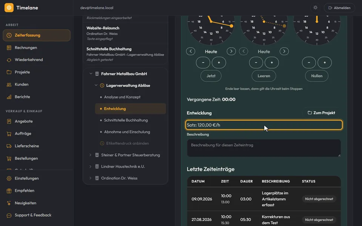Select the Abnahme und Einschulung task

(130, 132)
